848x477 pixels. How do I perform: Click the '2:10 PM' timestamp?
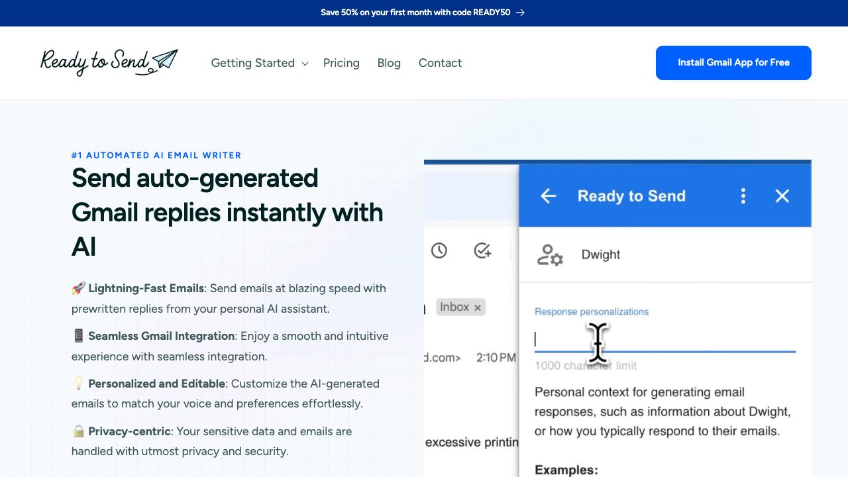[496, 358]
